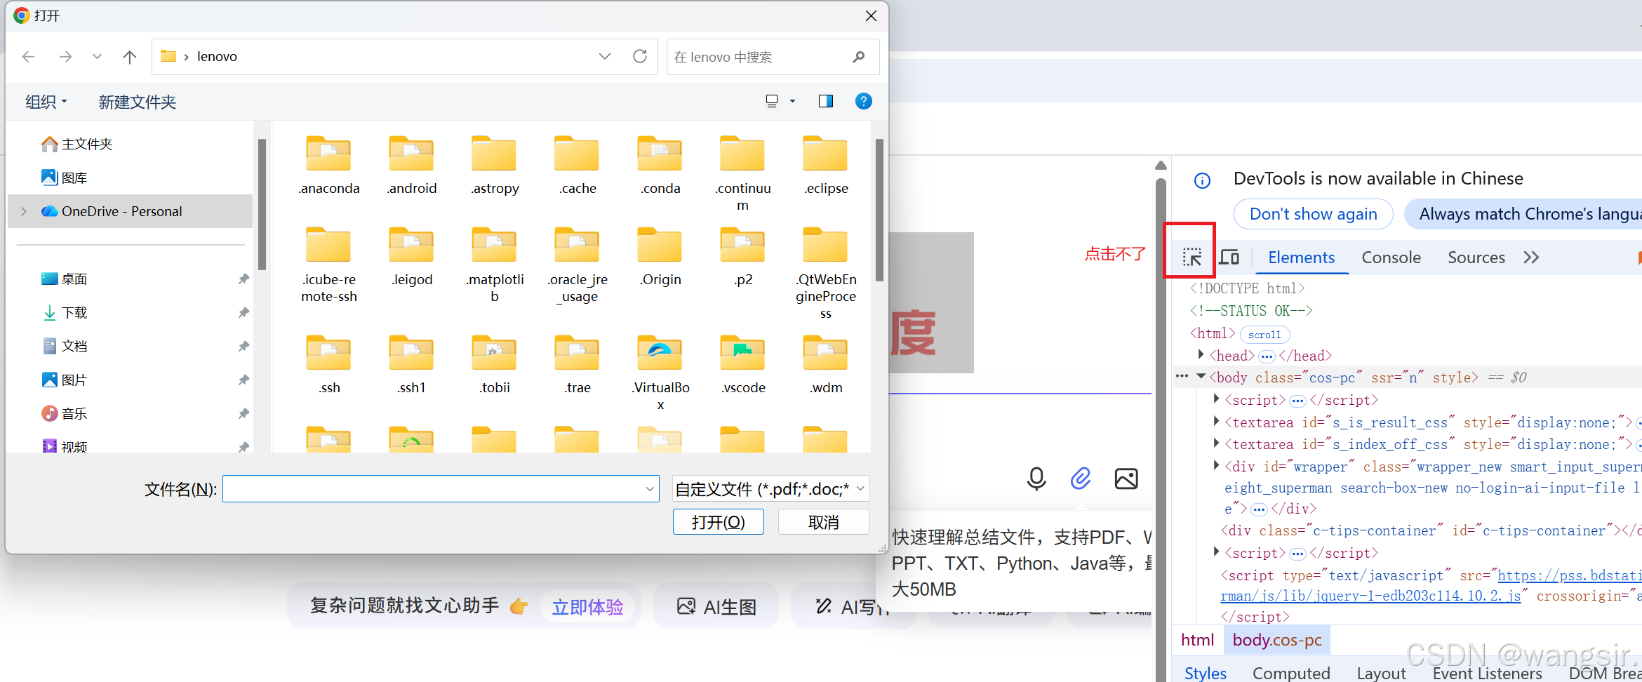
Task: Select the .QtWebEngineProcess folder
Action: (826, 273)
